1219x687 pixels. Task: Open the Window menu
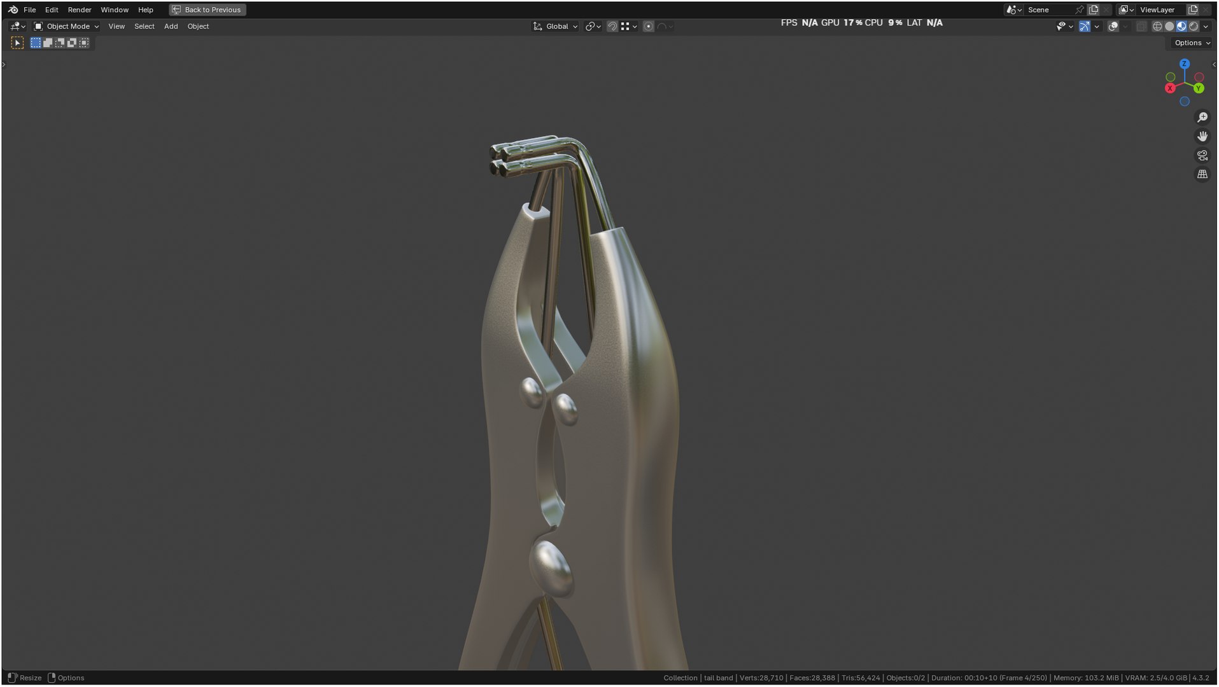115,10
